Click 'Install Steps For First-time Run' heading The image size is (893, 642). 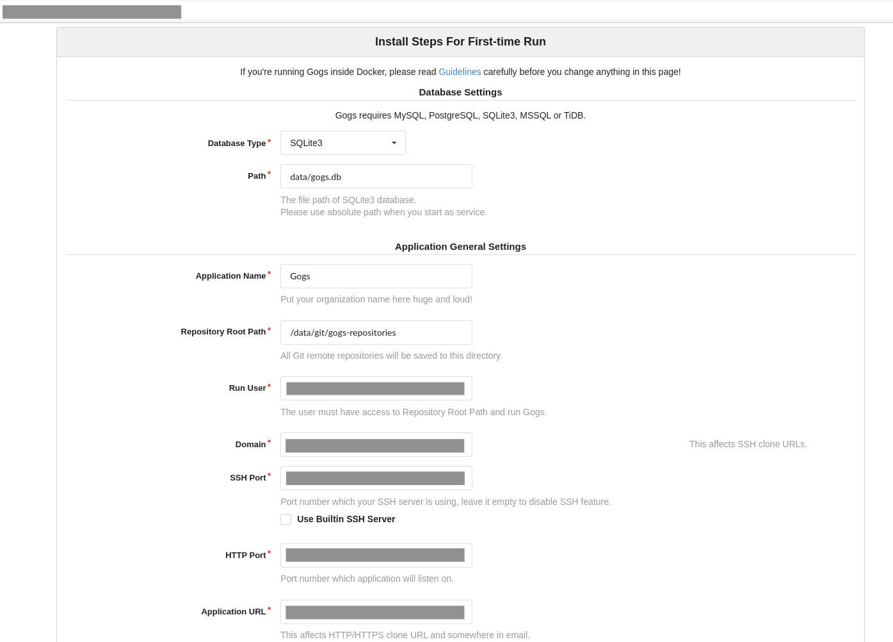coord(460,42)
